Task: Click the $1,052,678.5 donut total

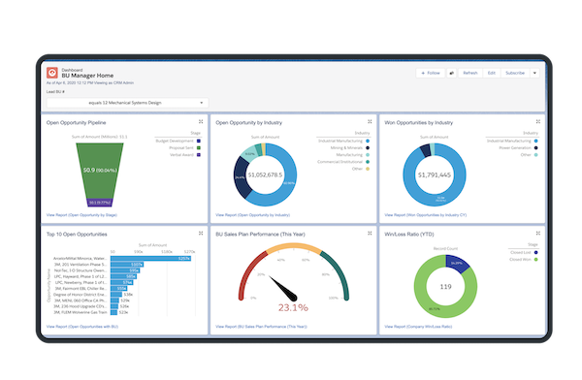Action: pos(265,174)
